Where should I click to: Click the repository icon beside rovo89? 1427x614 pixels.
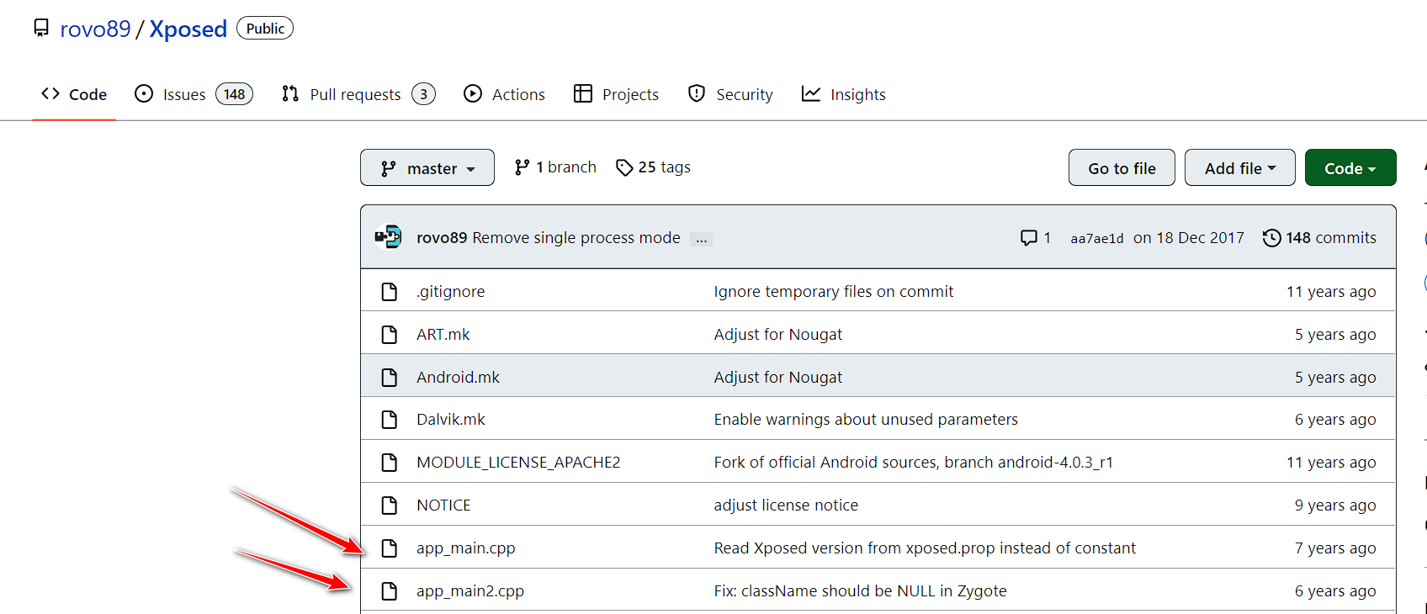pos(41,29)
